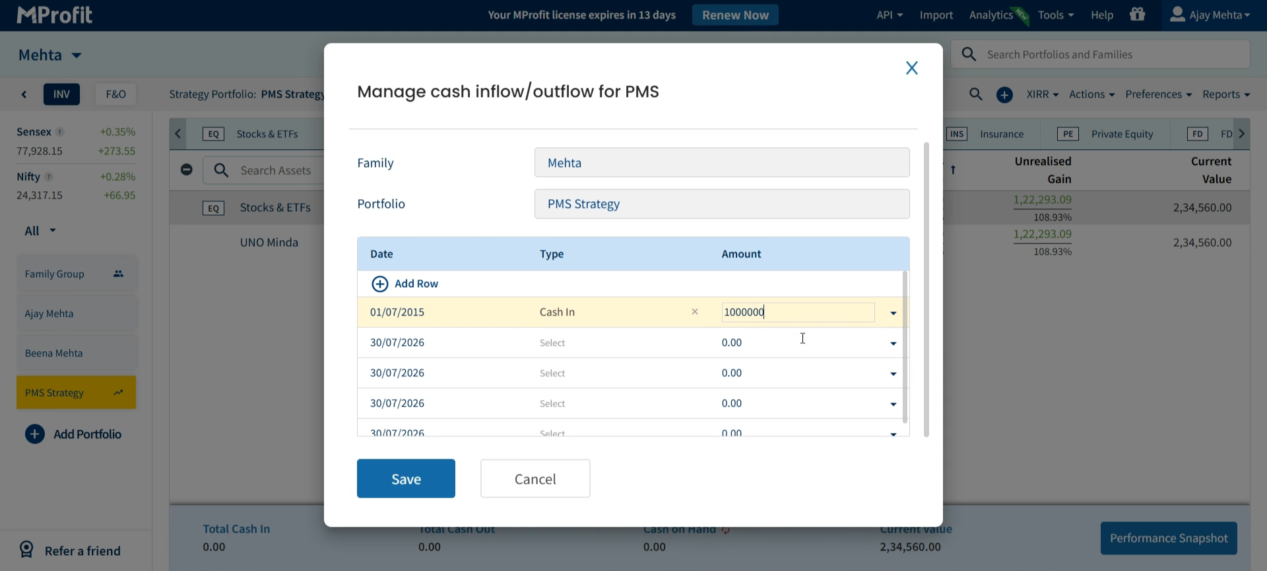
Task: Click the search magnifier beside XIRR
Action: click(x=976, y=94)
